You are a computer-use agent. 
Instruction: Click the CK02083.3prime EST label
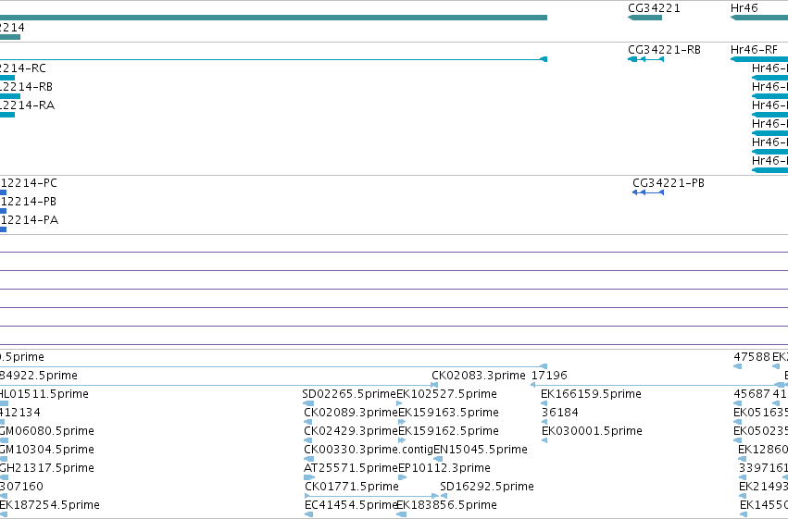pyautogui.click(x=479, y=376)
